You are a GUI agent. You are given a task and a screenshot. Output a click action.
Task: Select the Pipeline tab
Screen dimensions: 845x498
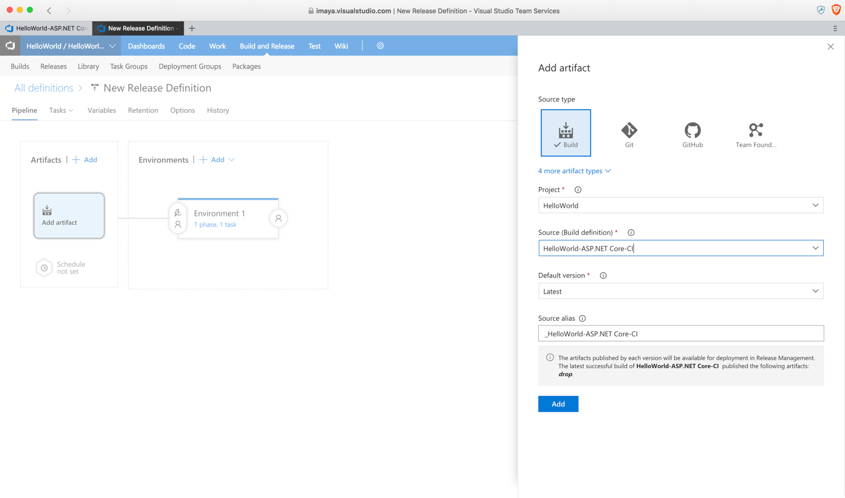tap(24, 110)
